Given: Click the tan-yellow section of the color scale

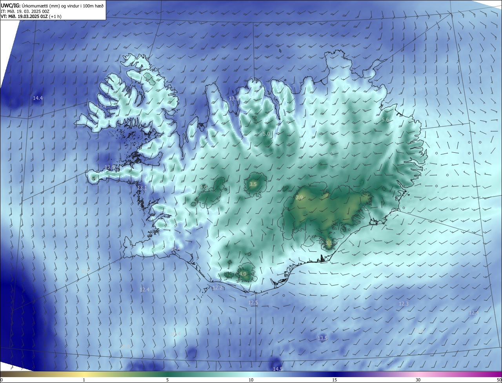Looking at the screenshot, I should pyautogui.click(x=84, y=374).
